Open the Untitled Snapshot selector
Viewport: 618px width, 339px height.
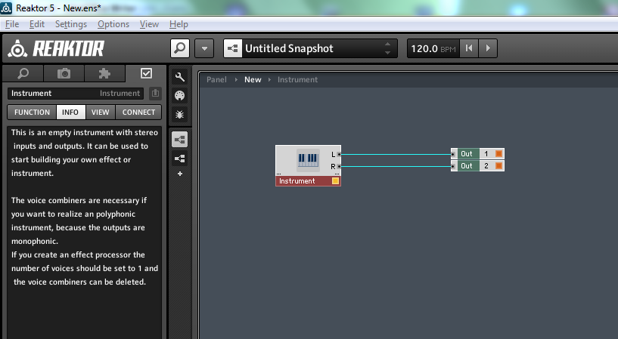pyautogui.click(x=310, y=48)
